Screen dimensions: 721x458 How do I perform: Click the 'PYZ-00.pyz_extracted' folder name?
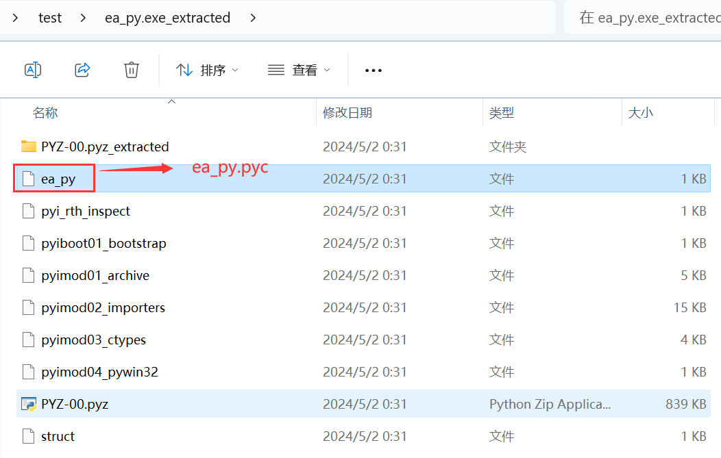tap(105, 147)
